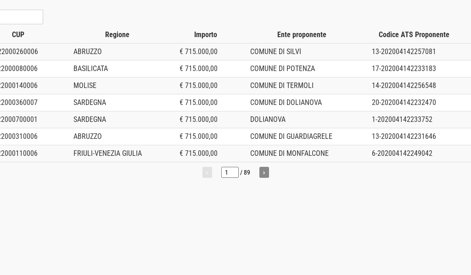Go to next page arrow
The height and width of the screenshot is (275, 471).
pos(264,172)
